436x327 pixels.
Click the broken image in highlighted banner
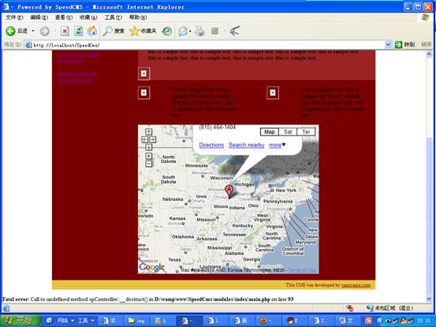[x=143, y=73]
